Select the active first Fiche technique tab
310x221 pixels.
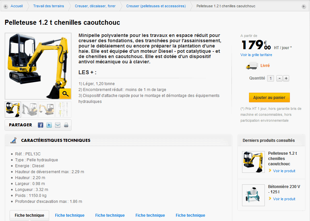(29, 215)
